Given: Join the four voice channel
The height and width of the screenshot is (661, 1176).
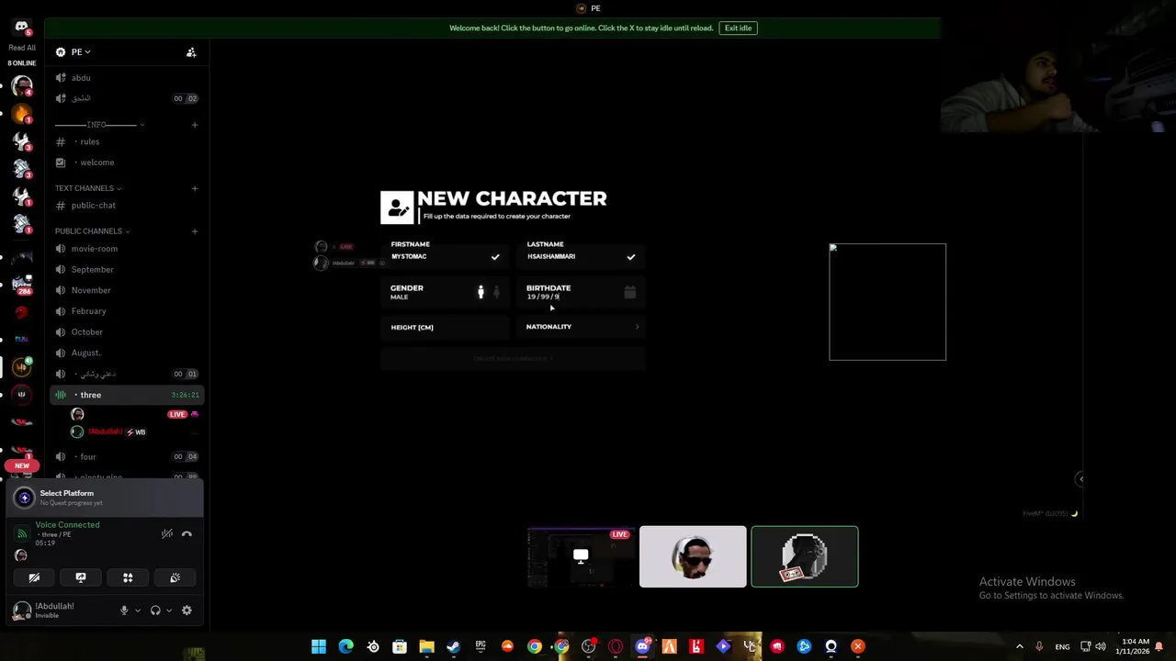Looking at the screenshot, I should point(127,456).
